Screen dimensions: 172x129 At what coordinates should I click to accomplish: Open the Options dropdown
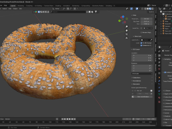point(152,12)
